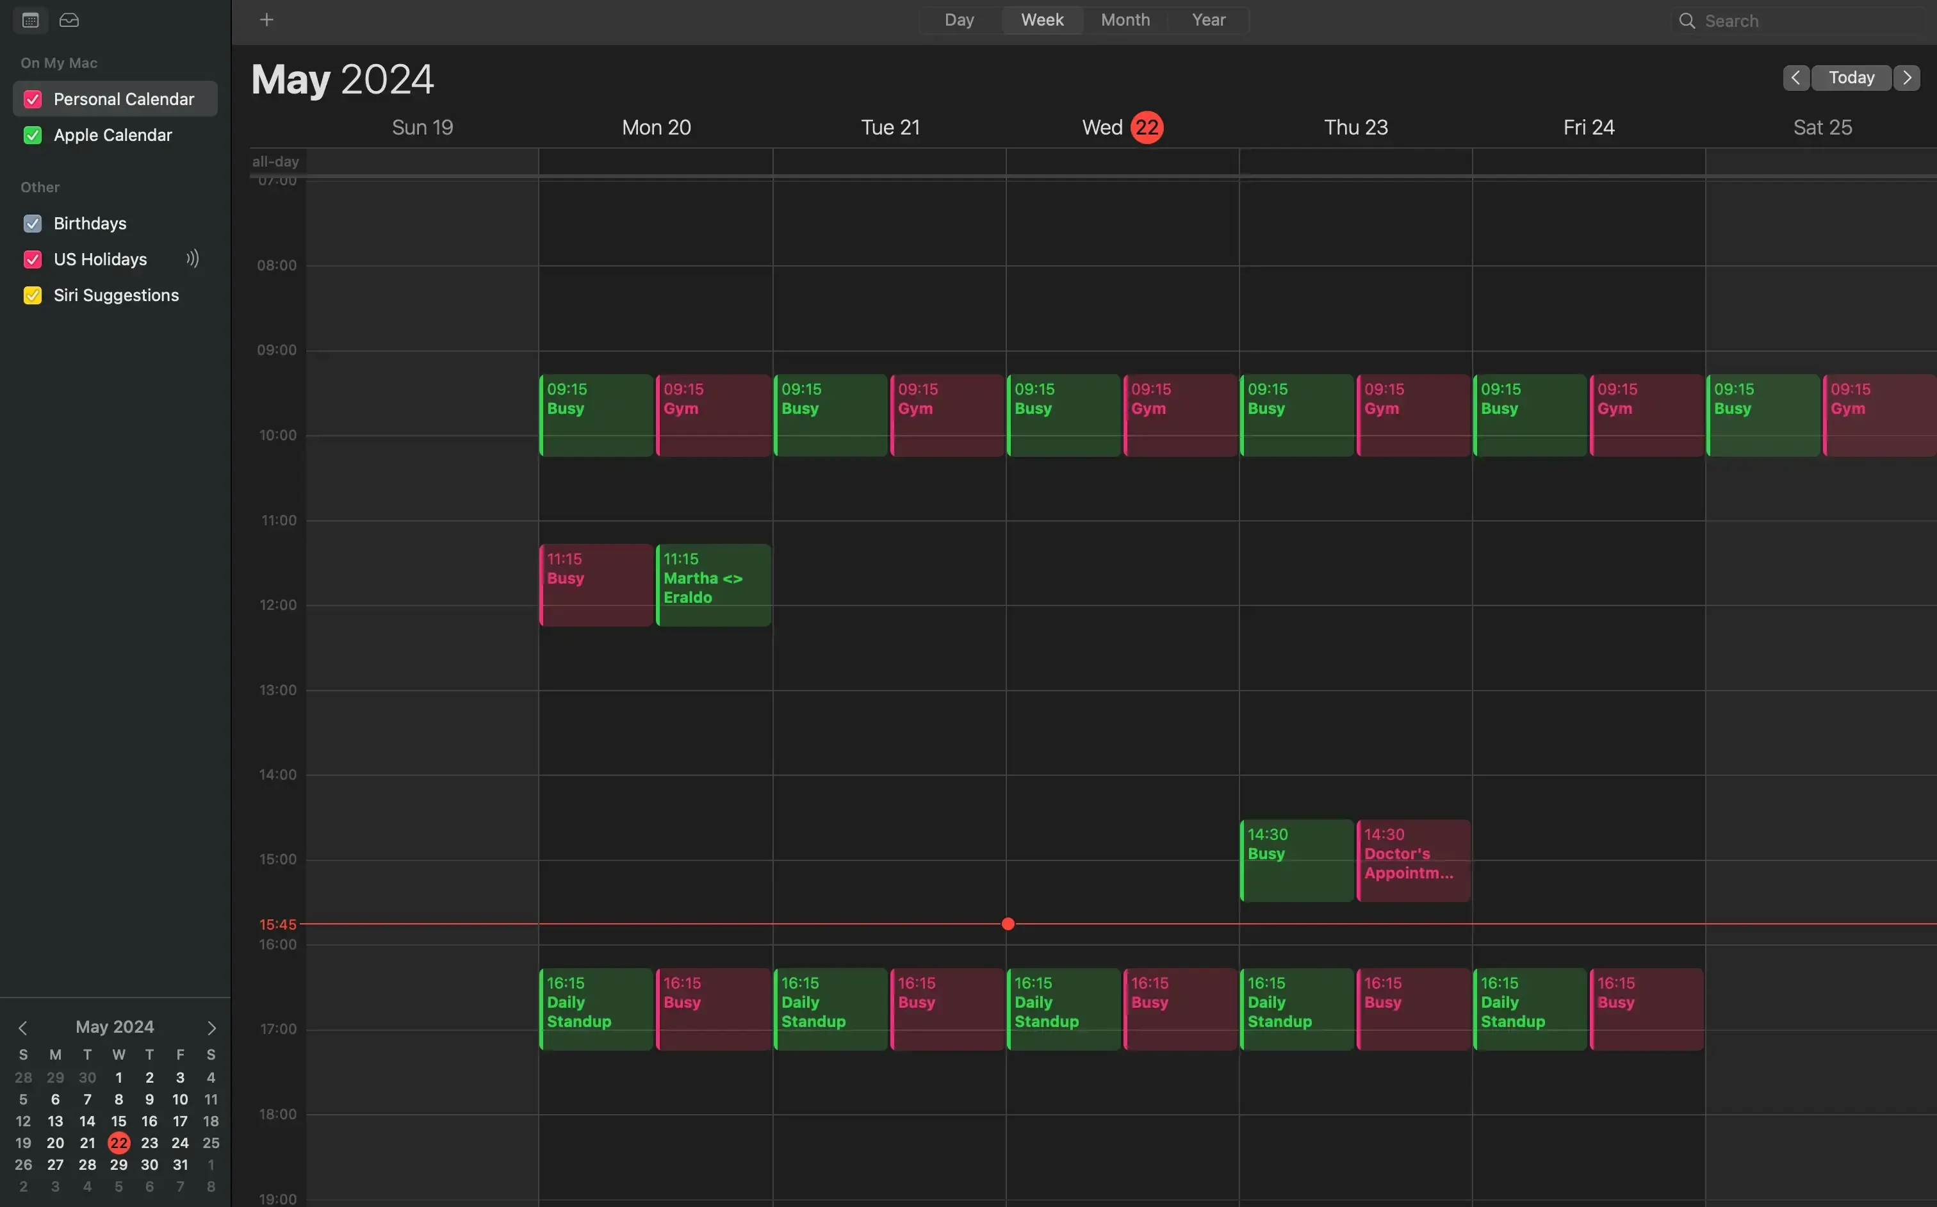Open the Doctor's Appointment event on Thursday

1411,860
